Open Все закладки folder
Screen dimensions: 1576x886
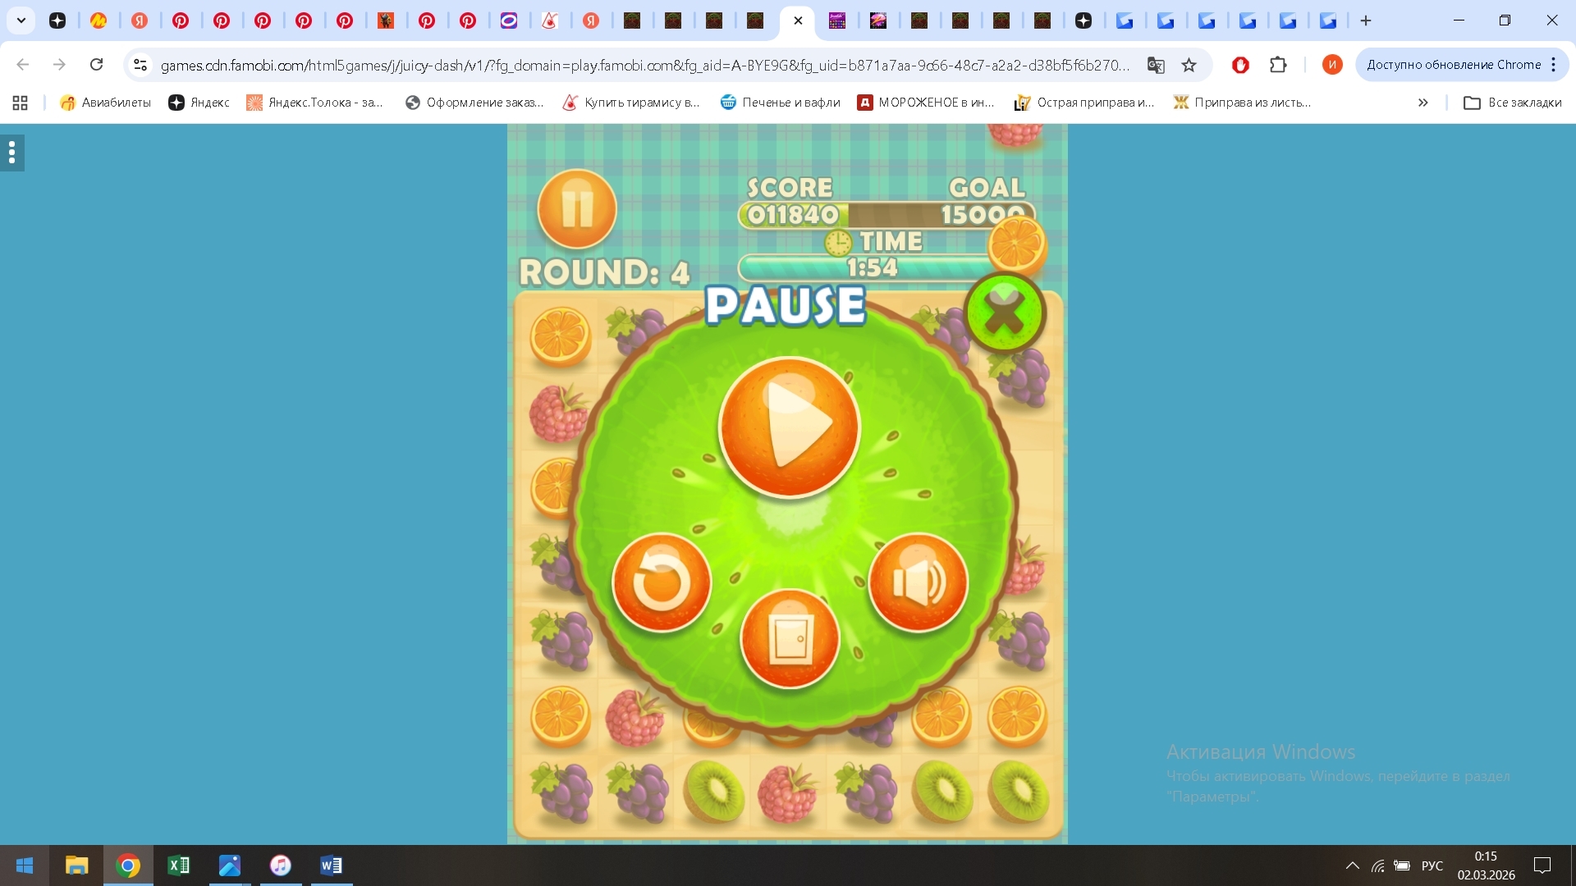(1513, 103)
